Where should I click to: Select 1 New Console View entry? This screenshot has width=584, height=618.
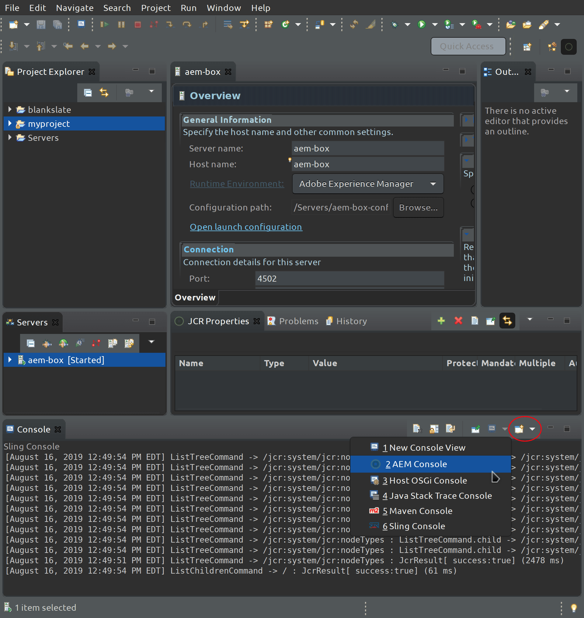click(x=430, y=447)
